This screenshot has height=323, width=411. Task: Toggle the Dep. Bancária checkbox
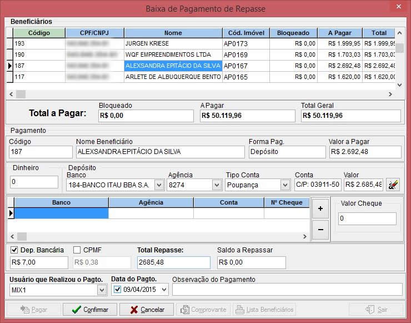pos(14,250)
